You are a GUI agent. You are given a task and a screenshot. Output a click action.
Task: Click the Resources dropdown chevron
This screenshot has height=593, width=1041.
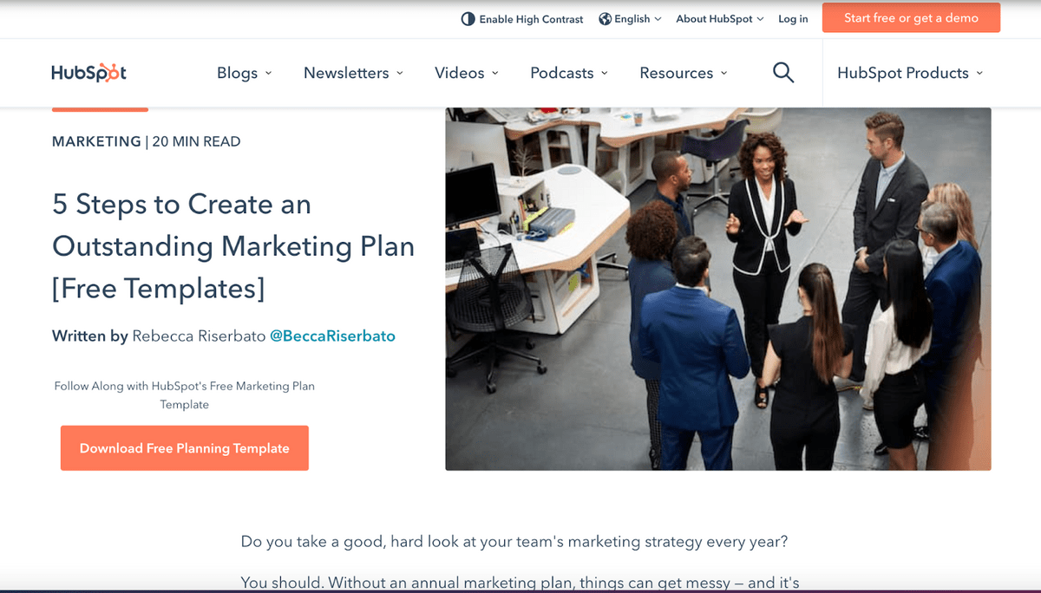(x=723, y=73)
